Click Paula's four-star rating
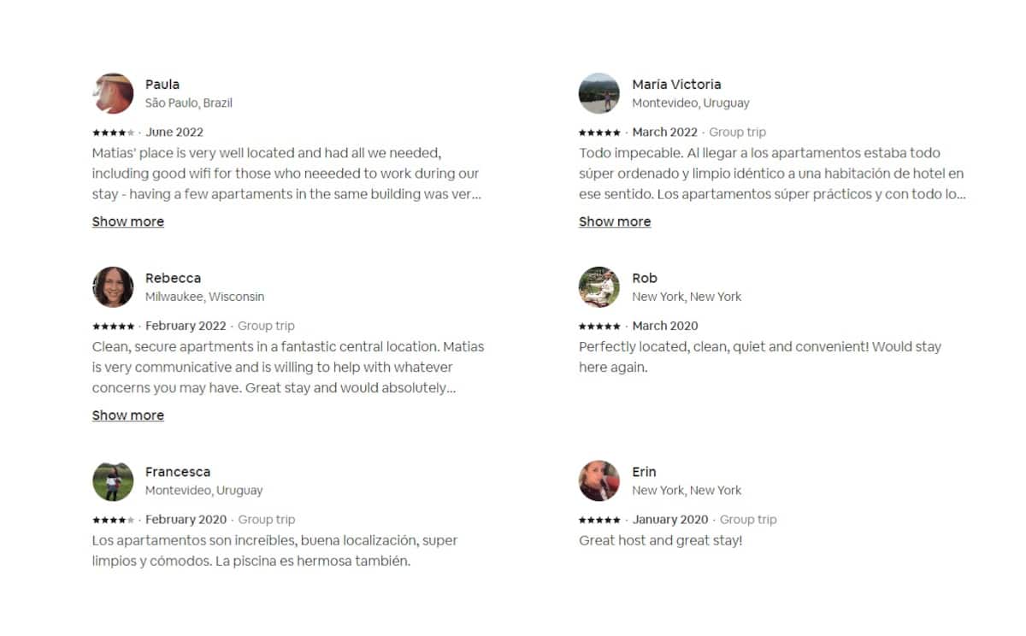The height and width of the screenshot is (636, 1026). 113,132
